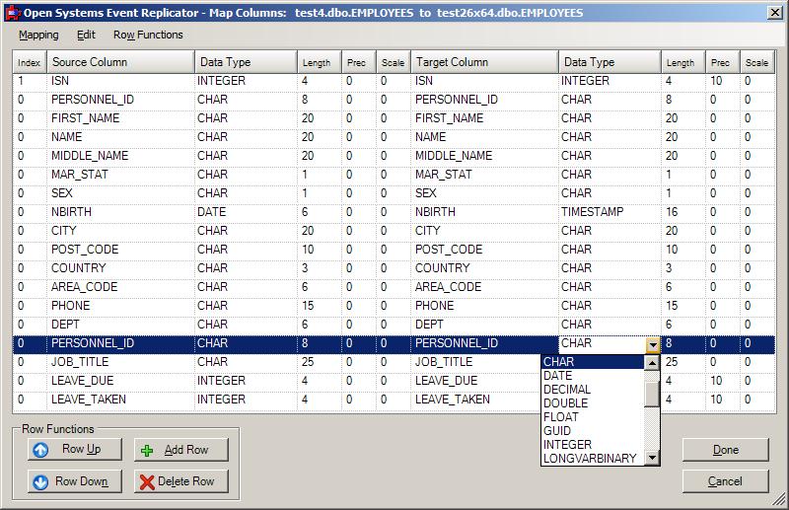Click the Index column header
The height and width of the screenshot is (510, 789).
coord(30,62)
